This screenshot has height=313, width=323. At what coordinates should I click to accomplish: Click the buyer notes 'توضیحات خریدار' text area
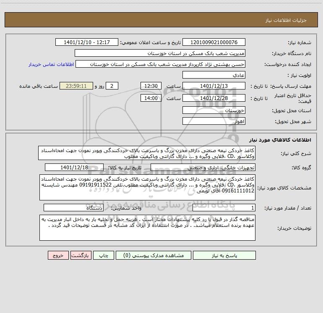pos(147,228)
